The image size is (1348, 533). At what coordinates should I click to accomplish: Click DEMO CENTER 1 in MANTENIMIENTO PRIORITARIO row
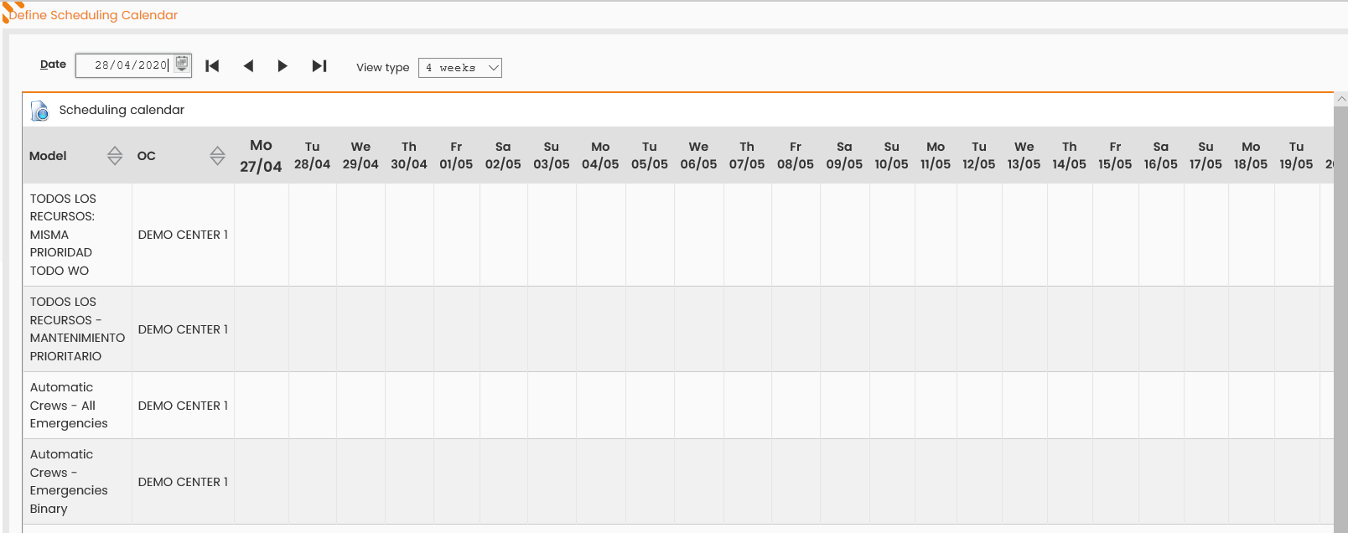183,330
